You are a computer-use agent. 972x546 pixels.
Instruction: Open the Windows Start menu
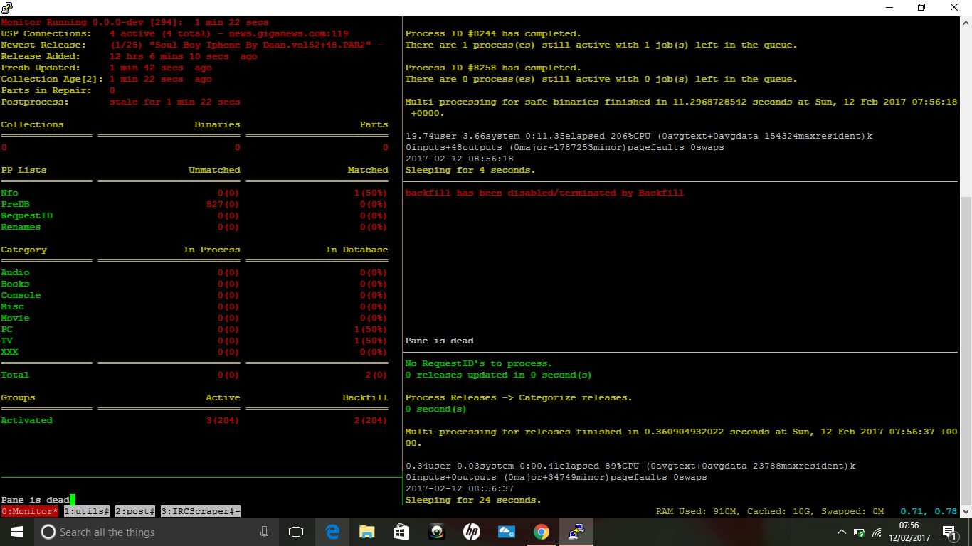click(17, 532)
